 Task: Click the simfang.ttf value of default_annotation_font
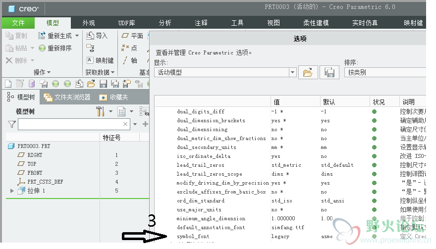pyautogui.click(x=288, y=227)
